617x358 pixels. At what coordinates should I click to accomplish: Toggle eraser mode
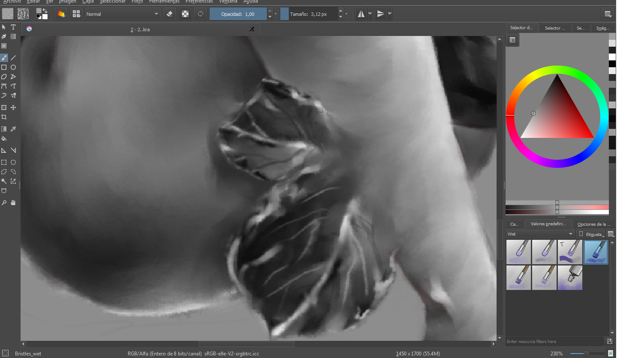pos(170,14)
